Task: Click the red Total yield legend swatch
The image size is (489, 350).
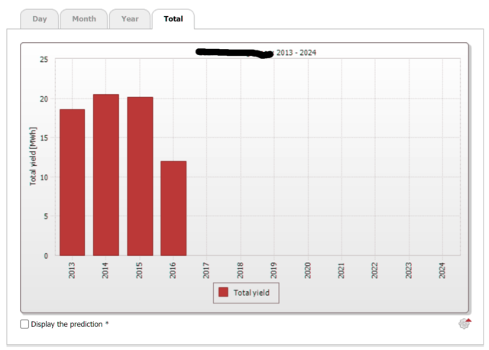Action: point(223,292)
